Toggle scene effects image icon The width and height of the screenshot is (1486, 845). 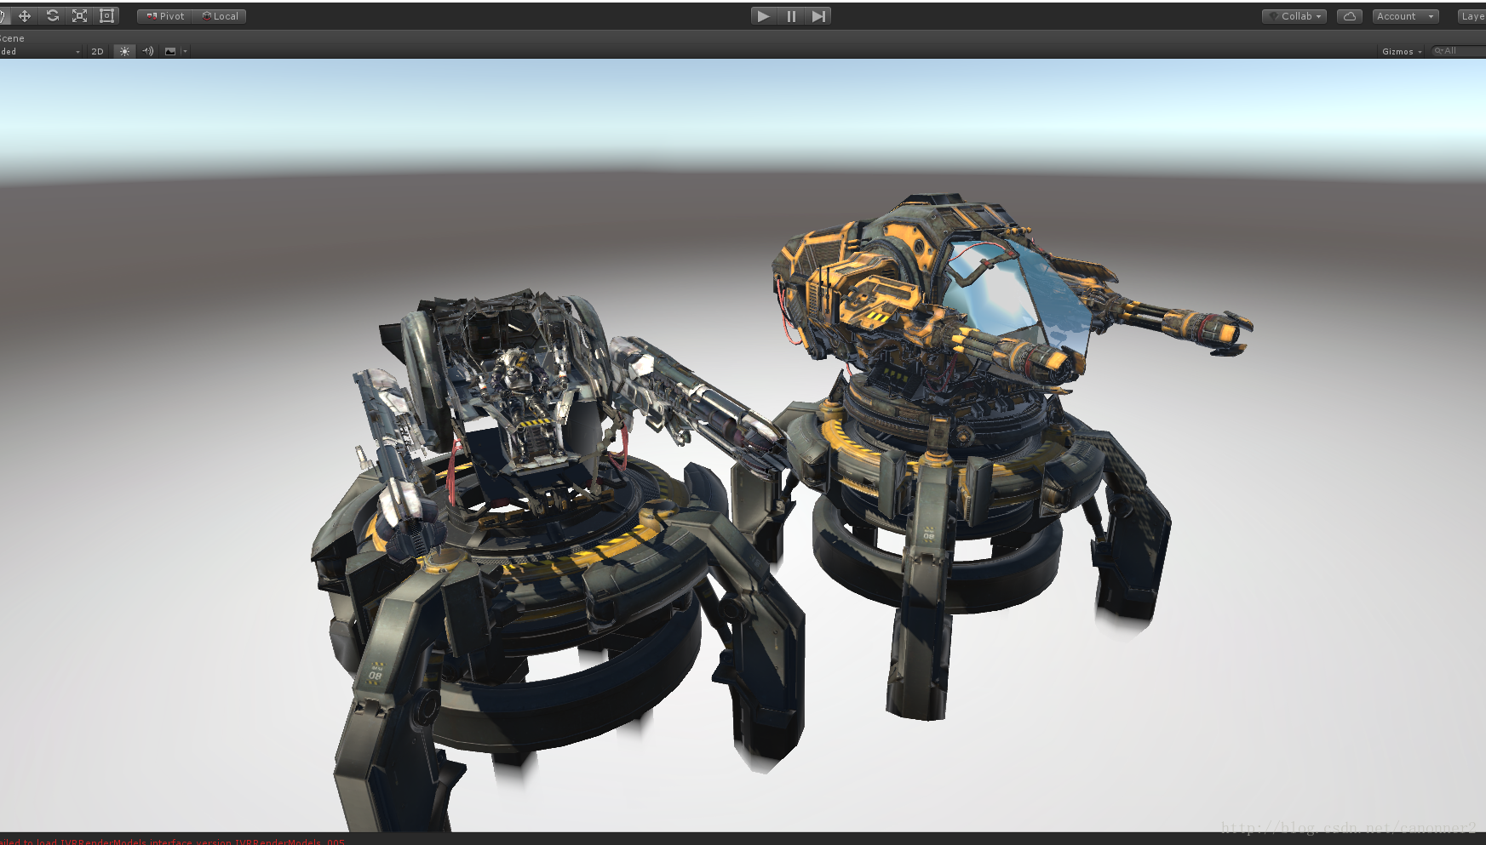click(x=170, y=51)
